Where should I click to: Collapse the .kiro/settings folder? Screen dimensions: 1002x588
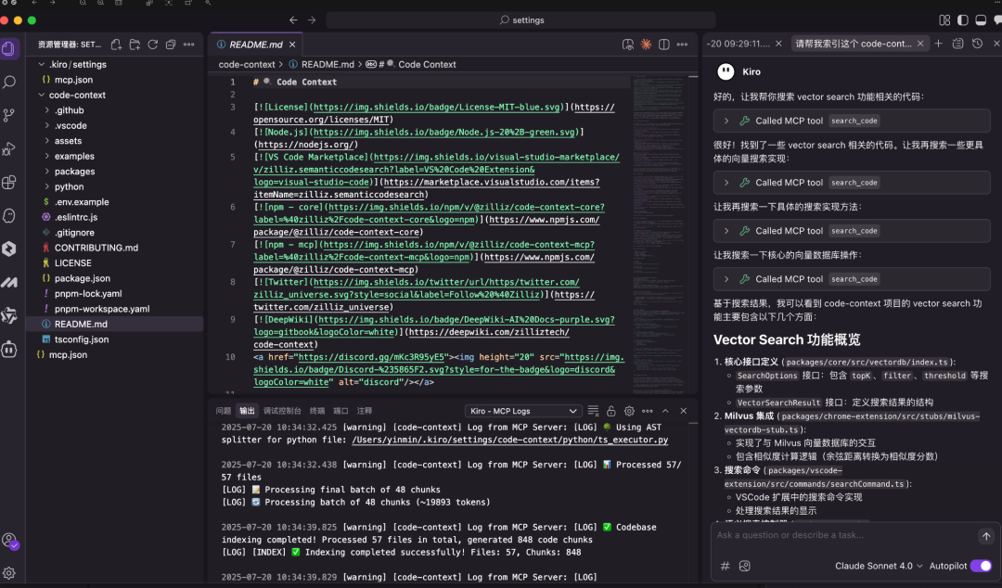115,65
